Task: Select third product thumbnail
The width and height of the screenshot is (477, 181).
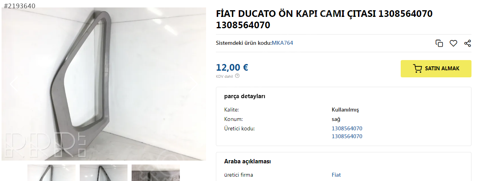Action: (x=156, y=173)
